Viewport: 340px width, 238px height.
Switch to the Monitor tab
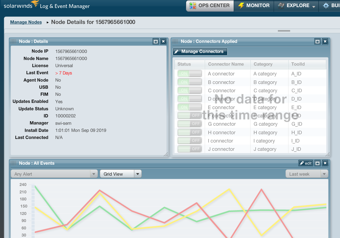pos(254,6)
